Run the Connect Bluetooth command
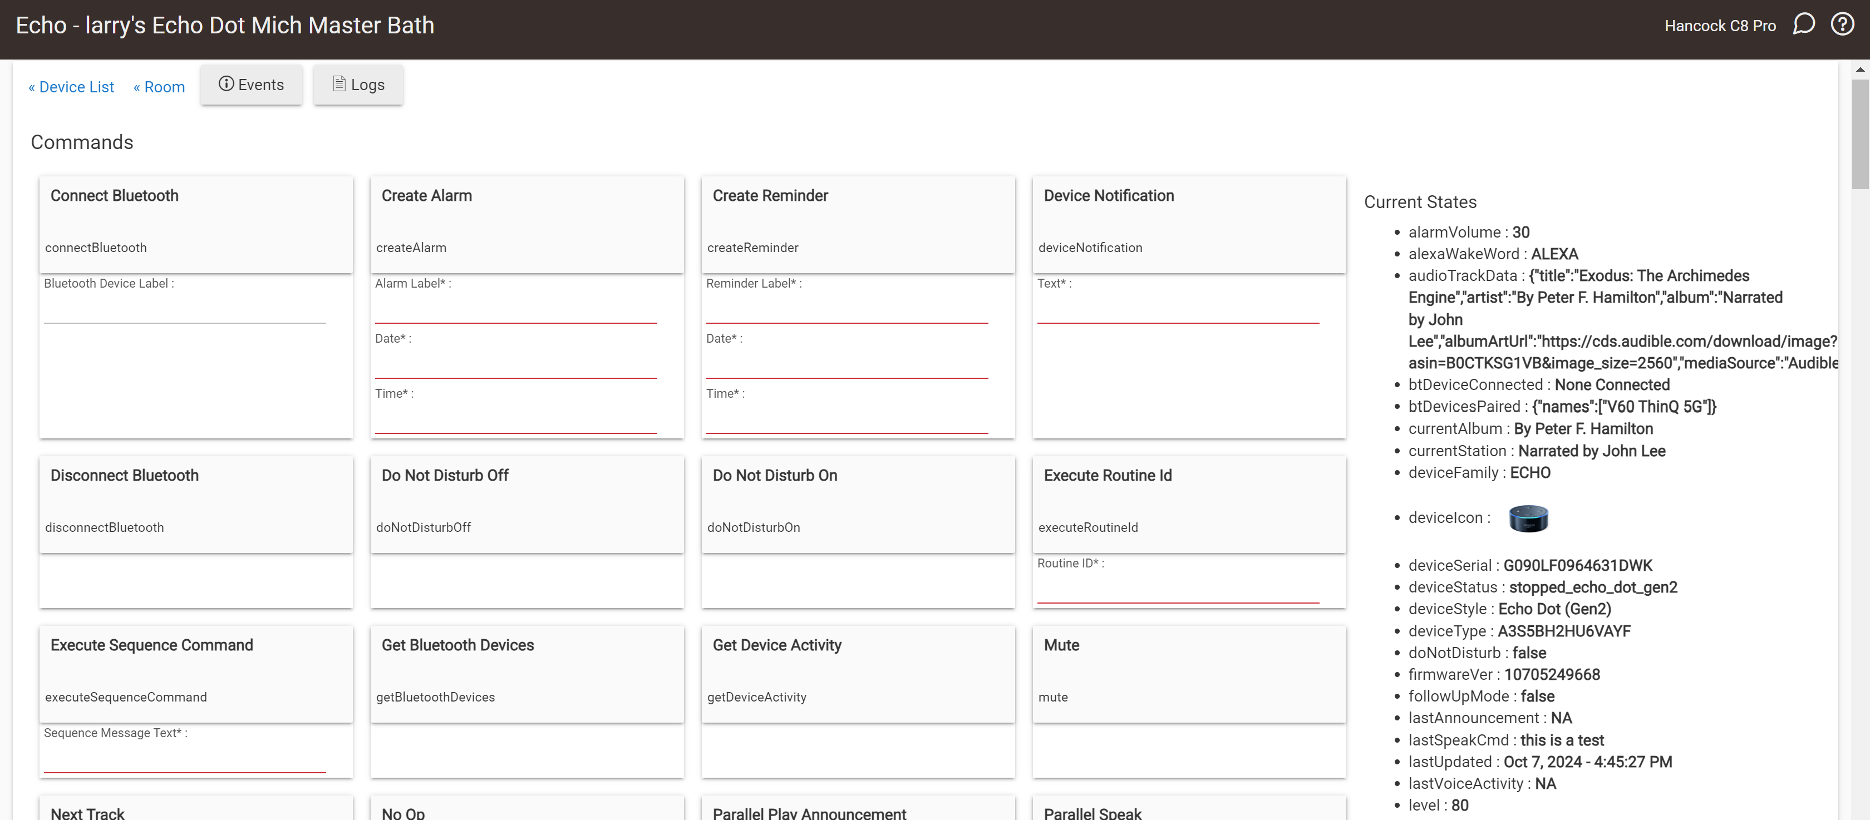1870x820 pixels. click(x=196, y=224)
